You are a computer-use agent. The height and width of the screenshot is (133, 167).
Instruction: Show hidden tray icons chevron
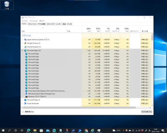pos(123,131)
